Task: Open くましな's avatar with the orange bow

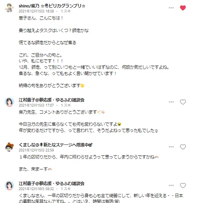Action: point(9,147)
